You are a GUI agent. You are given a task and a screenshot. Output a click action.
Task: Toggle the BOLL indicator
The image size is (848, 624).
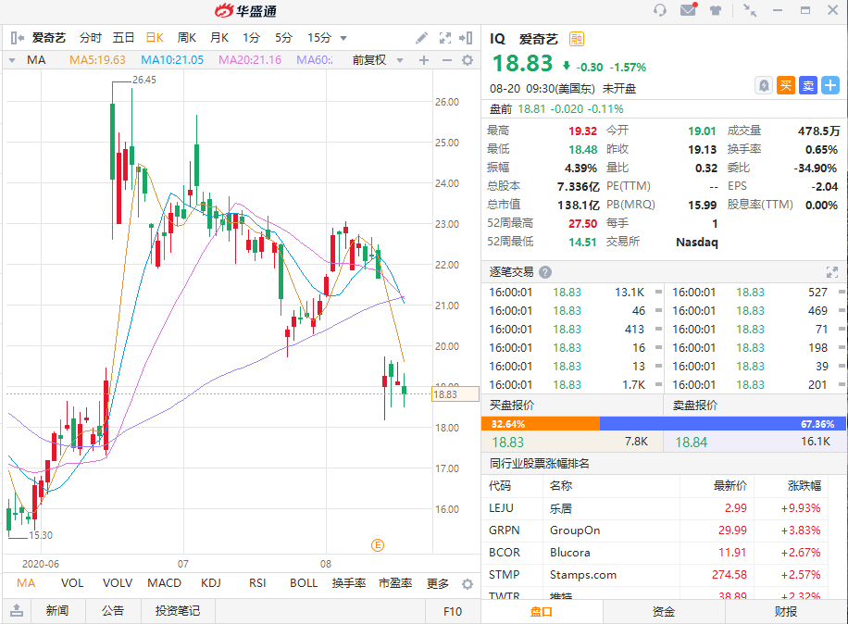pyautogui.click(x=304, y=583)
